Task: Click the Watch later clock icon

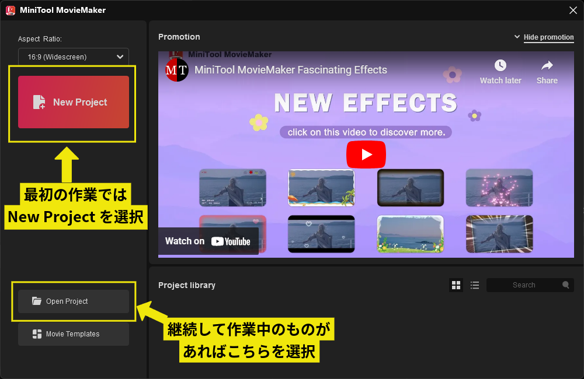Action: [500, 65]
